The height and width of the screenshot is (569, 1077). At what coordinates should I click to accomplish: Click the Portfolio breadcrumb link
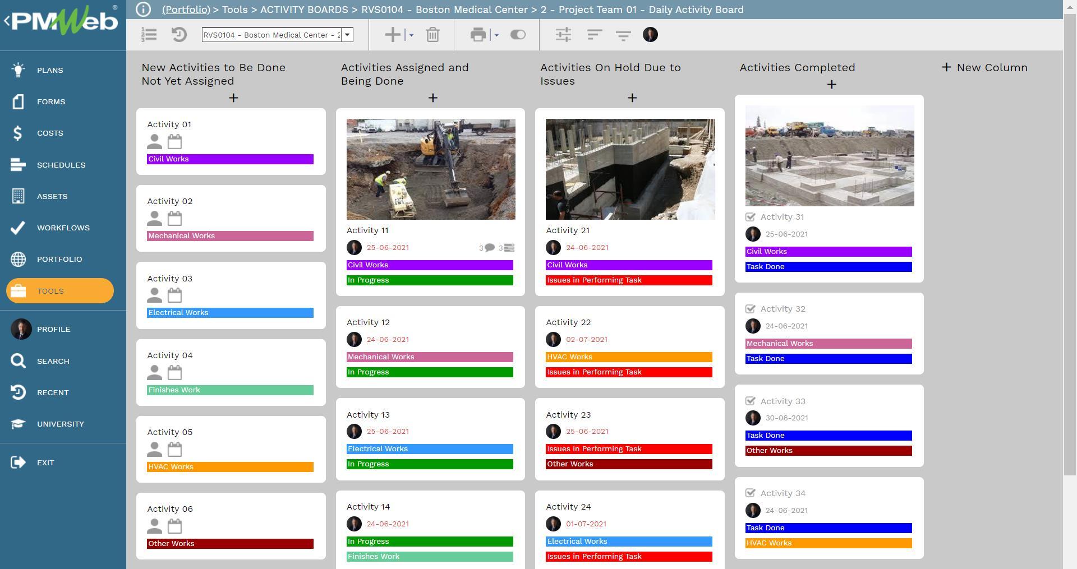(x=186, y=10)
